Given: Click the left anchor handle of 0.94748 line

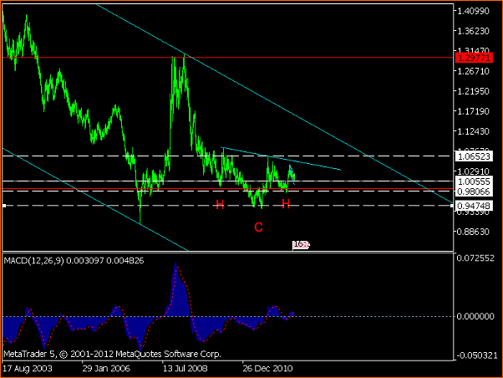Looking at the screenshot, I should [4, 206].
